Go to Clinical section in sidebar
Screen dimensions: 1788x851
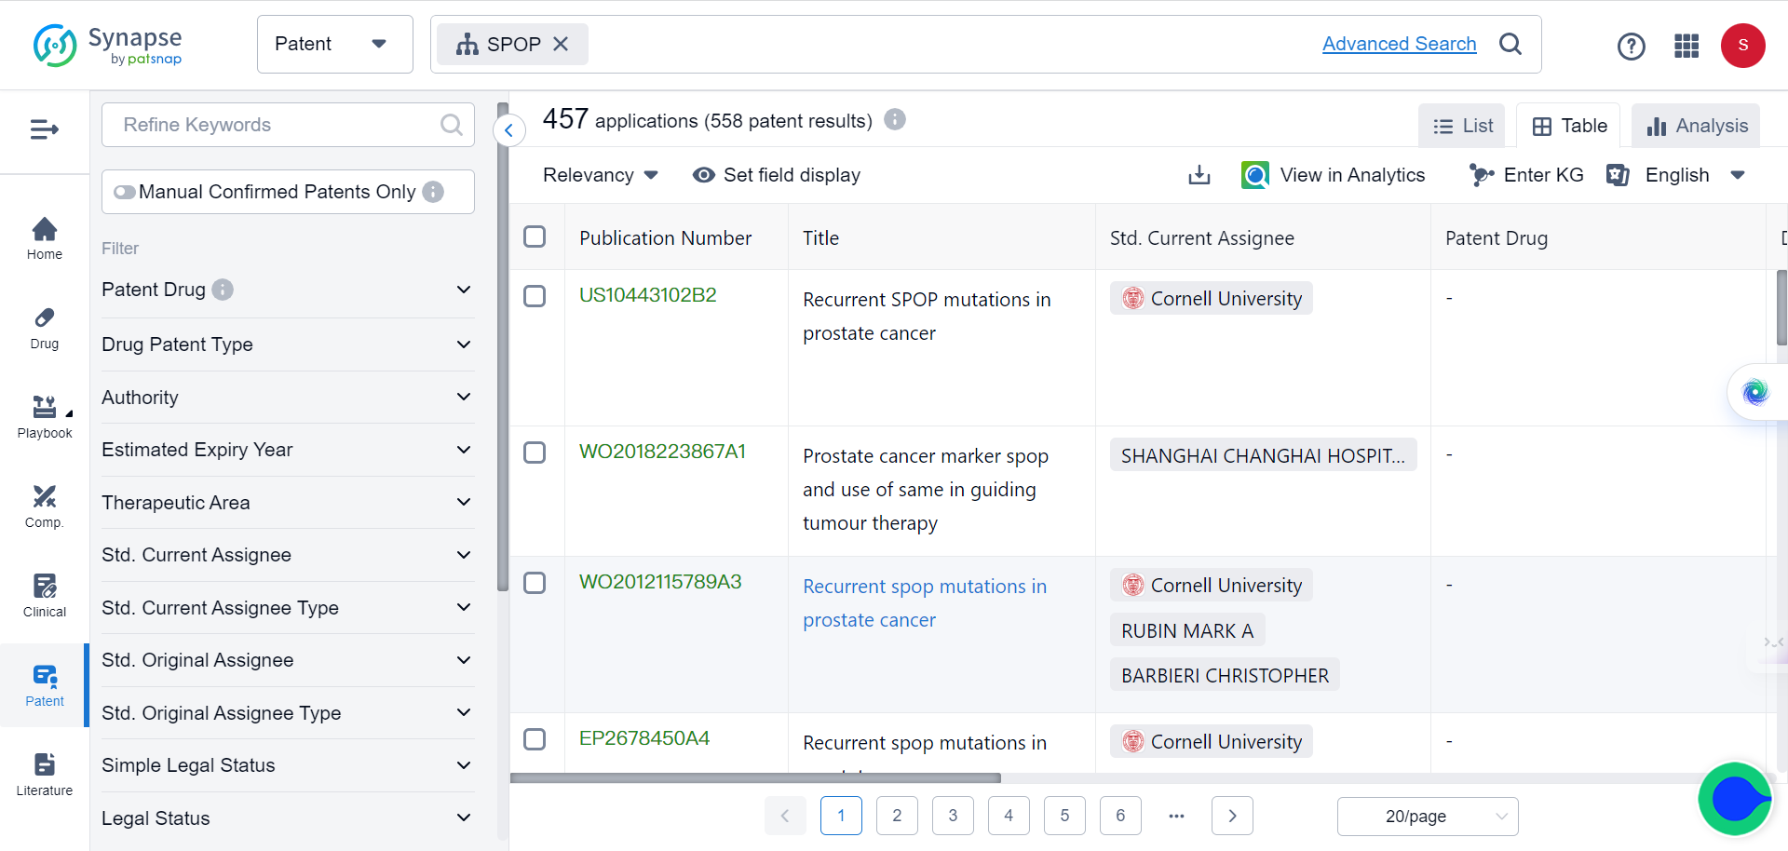pos(44,596)
